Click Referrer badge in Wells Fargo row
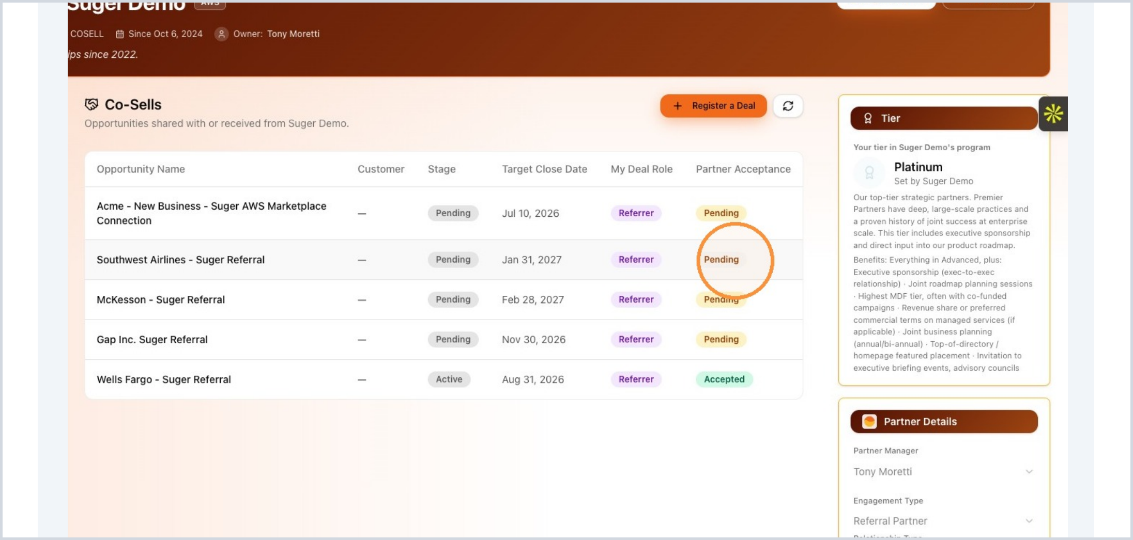1133x540 pixels. tap(636, 379)
